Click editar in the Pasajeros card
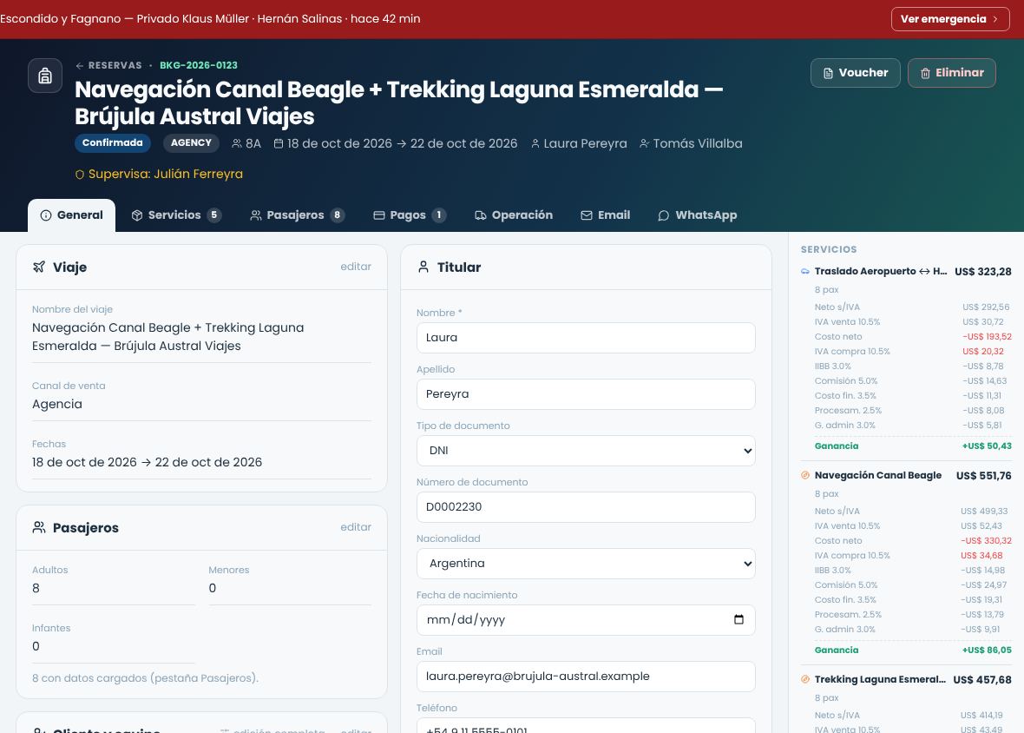This screenshot has height=733, width=1024. click(x=356, y=527)
